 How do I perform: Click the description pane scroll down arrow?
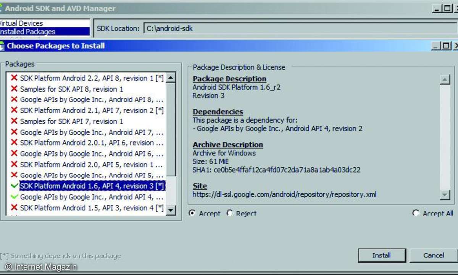pos(445,194)
